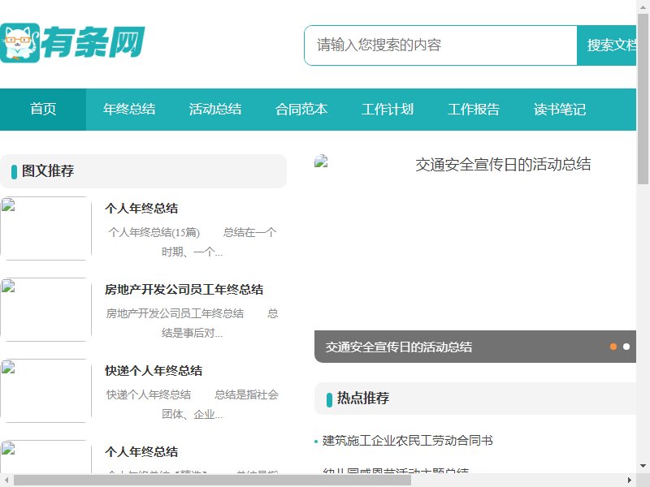Select the 合同范本 nav tab
Viewport: 650px width, 487px height.
(x=301, y=110)
